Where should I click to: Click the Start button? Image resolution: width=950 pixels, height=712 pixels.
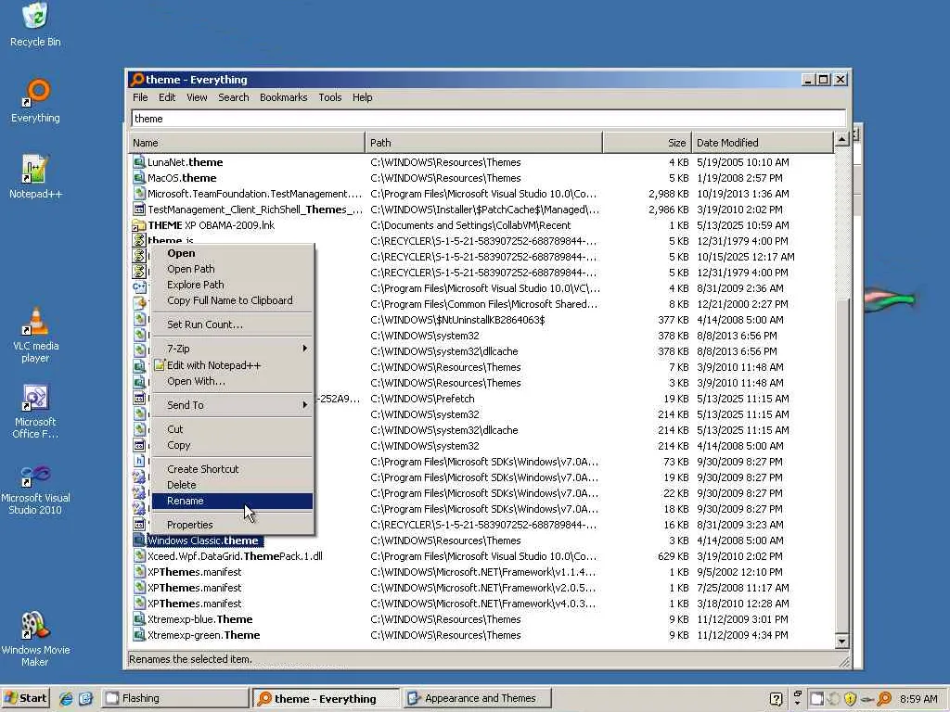click(25, 699)
